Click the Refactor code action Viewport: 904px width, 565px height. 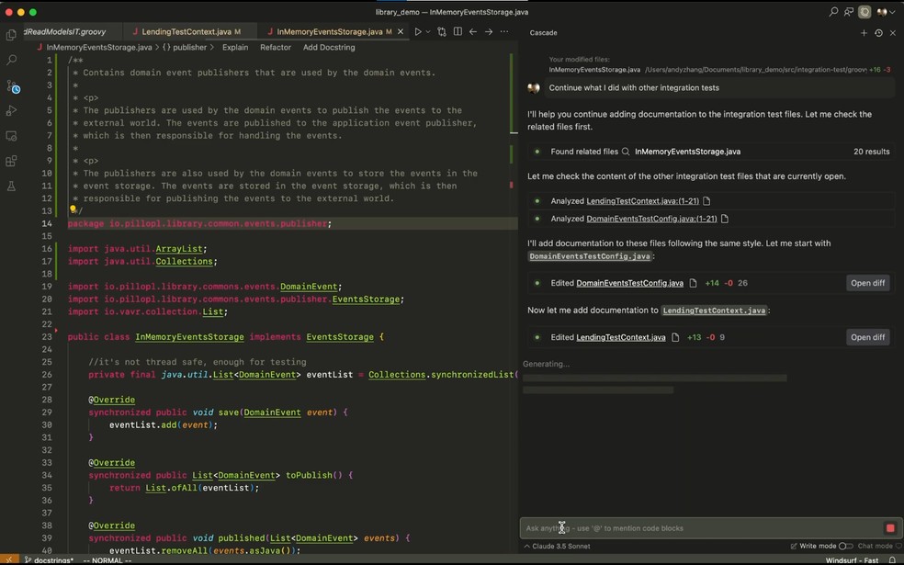(276, 47)
